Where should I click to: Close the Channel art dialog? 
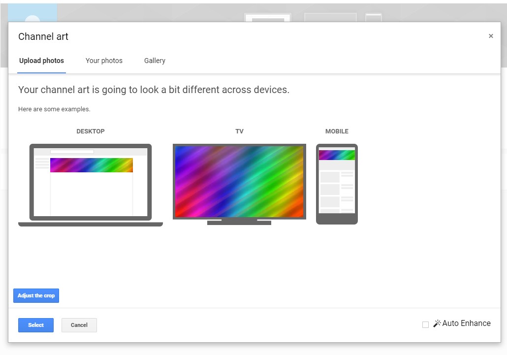490,36
